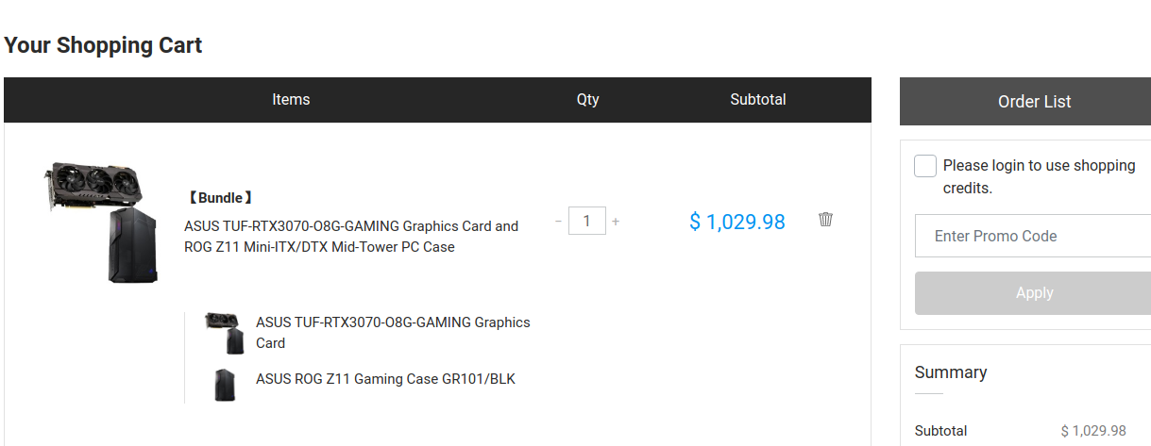Click the Order List header

[x=1034, y=102]
